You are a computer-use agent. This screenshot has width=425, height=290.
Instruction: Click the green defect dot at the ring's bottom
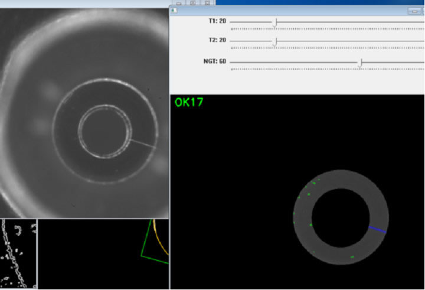(352, 257)
